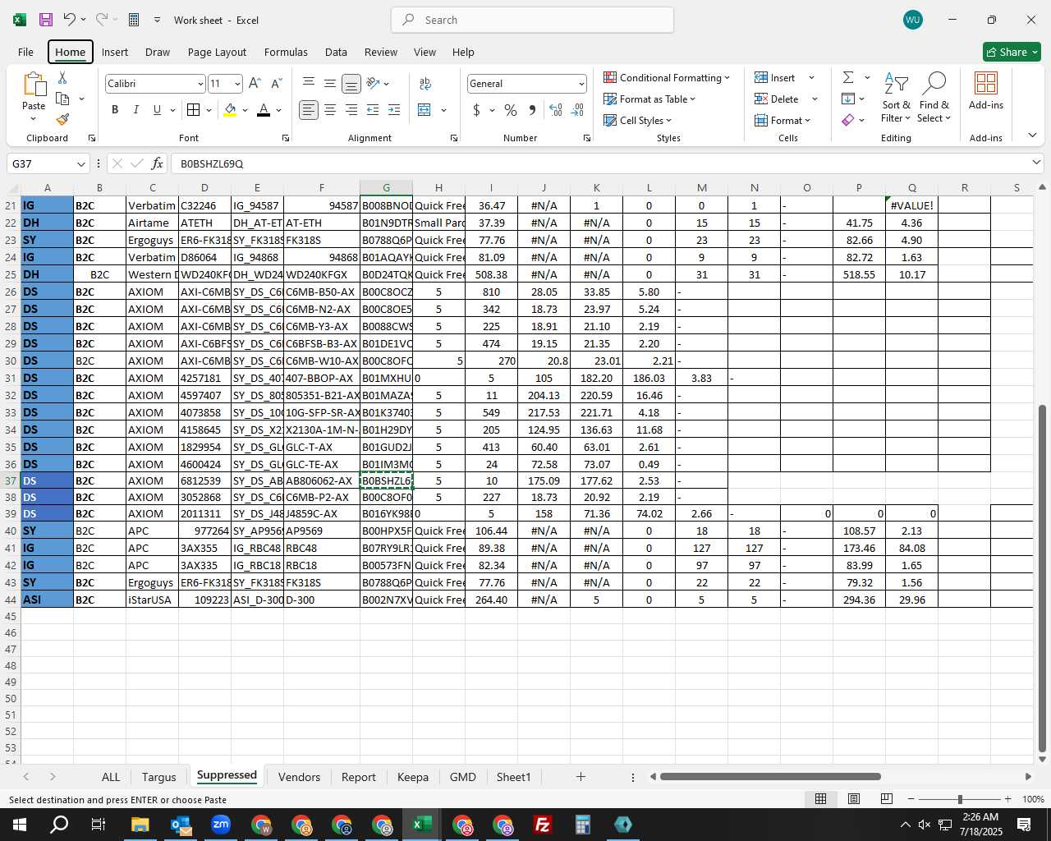Select cell #VALUE! in column Q

(x=911, y=205)
